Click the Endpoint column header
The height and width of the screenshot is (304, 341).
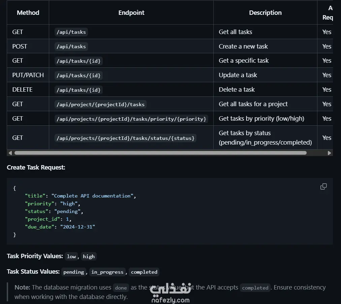pos(131,13)
